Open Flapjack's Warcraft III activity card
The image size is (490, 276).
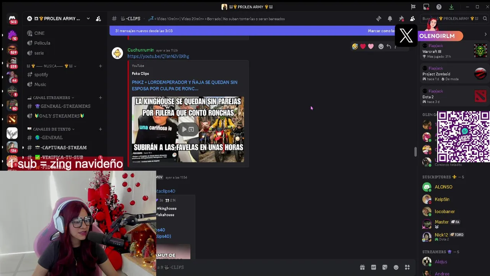click(455, 51)
